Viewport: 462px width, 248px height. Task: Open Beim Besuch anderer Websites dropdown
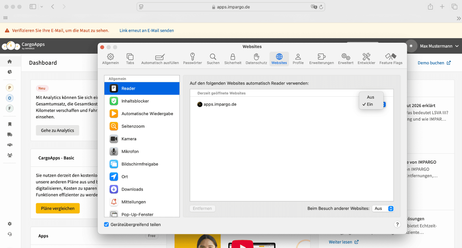(x=383, y=208)
